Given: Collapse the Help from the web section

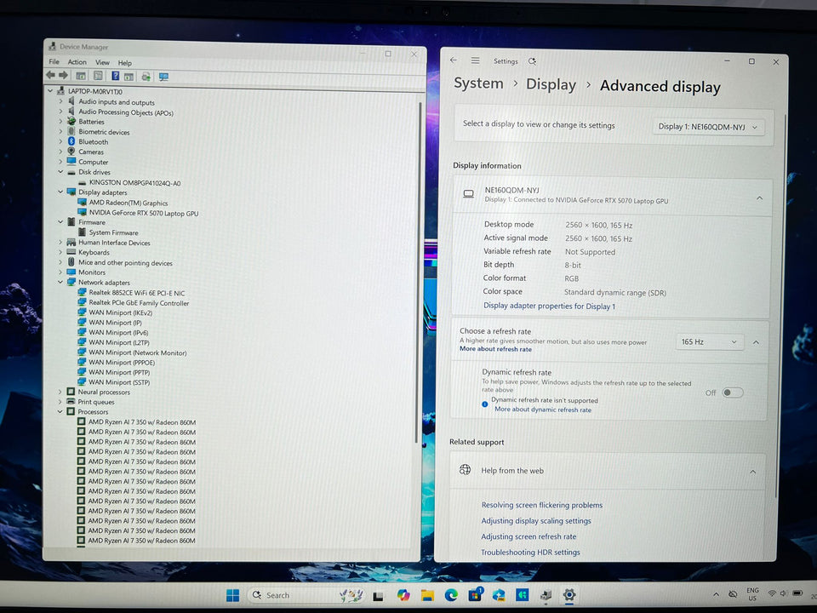Looking at the screenshot, I should 753,472.
